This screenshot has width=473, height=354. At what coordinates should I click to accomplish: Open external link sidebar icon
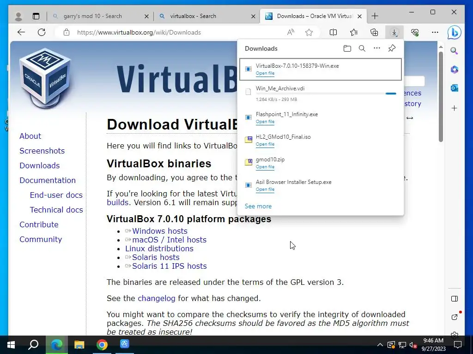pos(455,317)
